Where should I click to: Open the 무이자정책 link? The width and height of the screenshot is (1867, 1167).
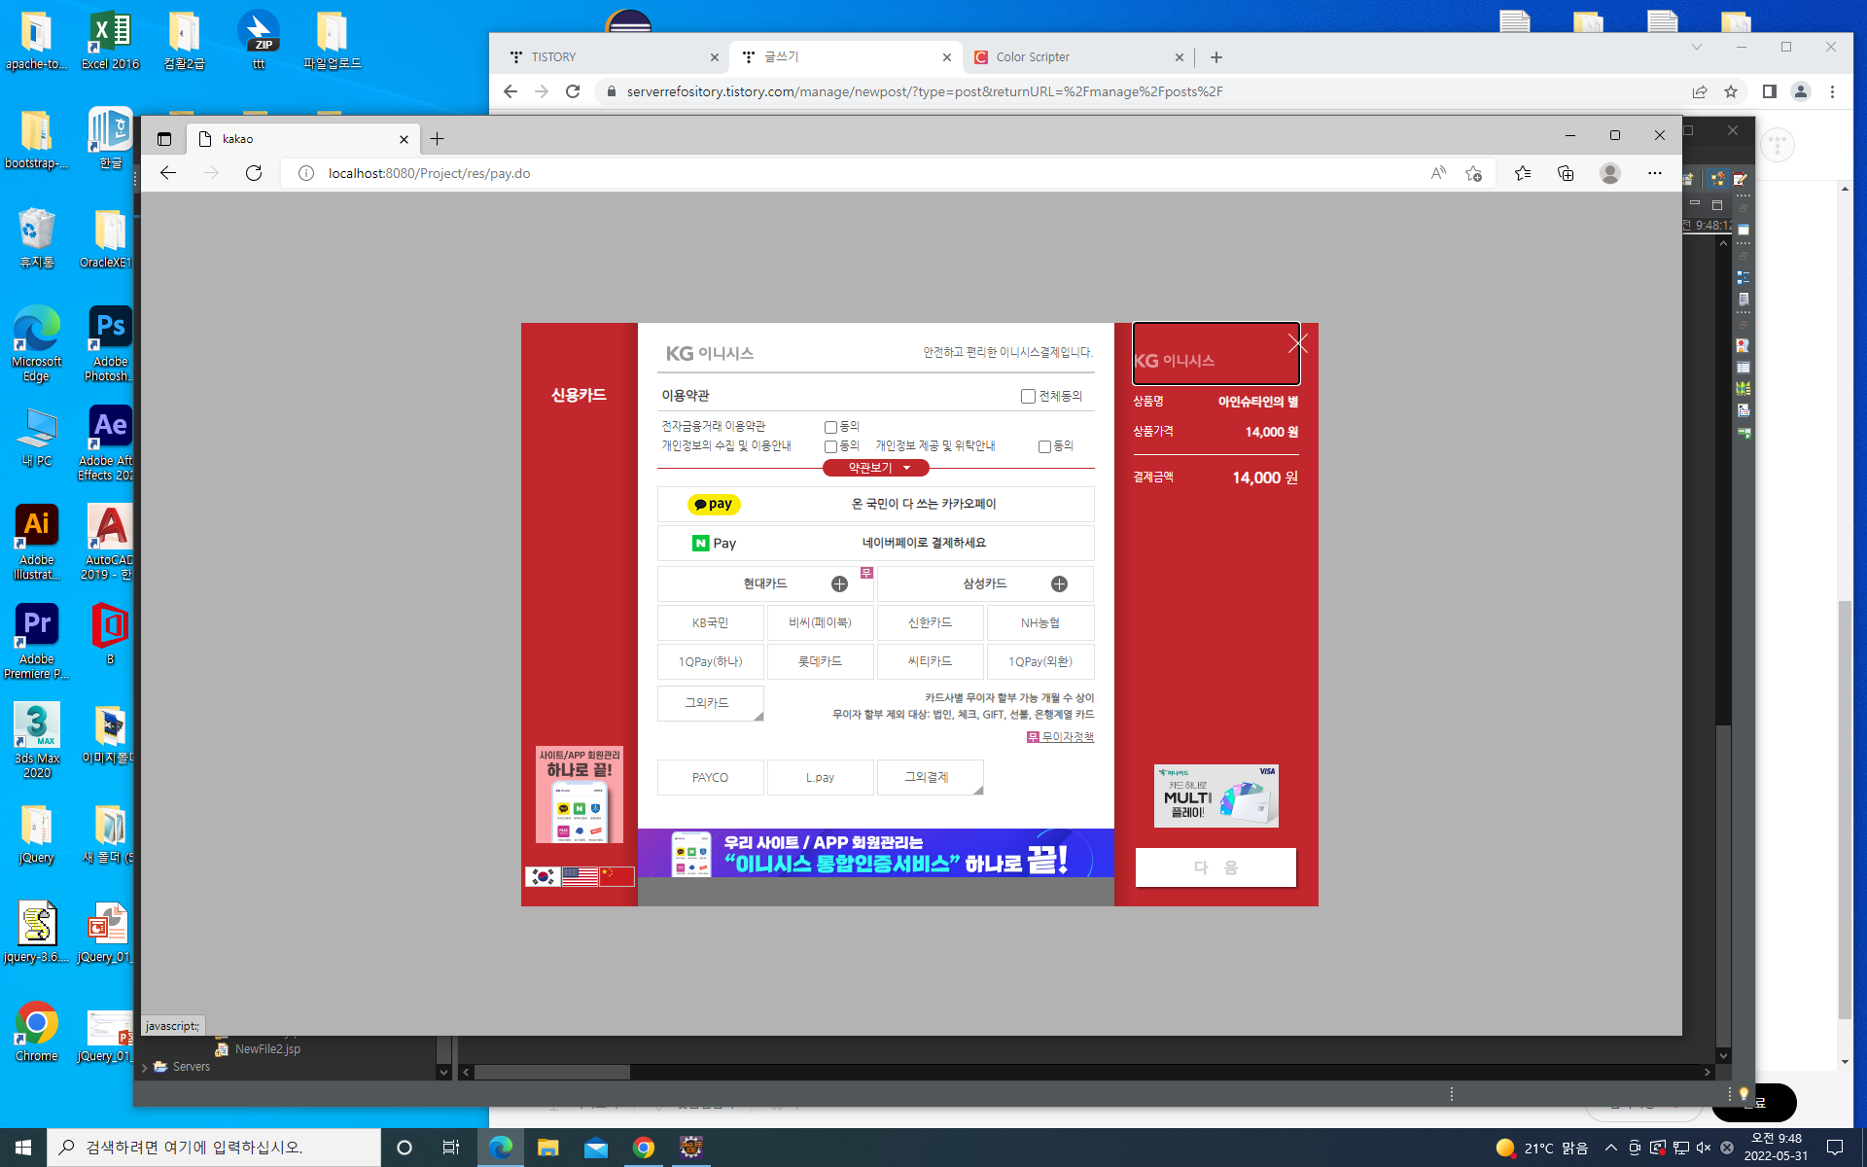click(x=1067, y=737)
